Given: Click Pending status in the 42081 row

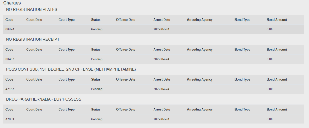Looking at the screenshot, I should [97, 119].
